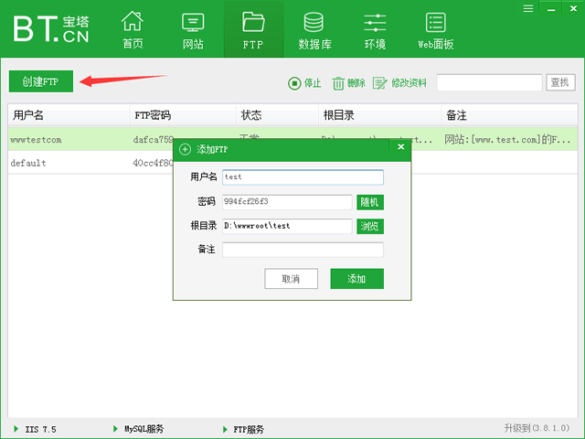Click 随机 to generate random password

click(369, 202)
